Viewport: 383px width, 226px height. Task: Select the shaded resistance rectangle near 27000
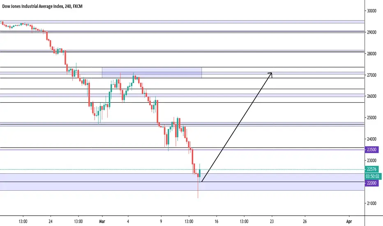click(152, 73)
